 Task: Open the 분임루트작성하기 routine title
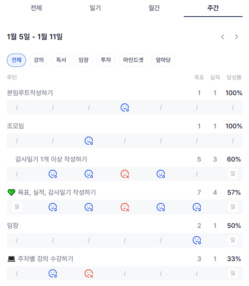click(x=30, y=93)
